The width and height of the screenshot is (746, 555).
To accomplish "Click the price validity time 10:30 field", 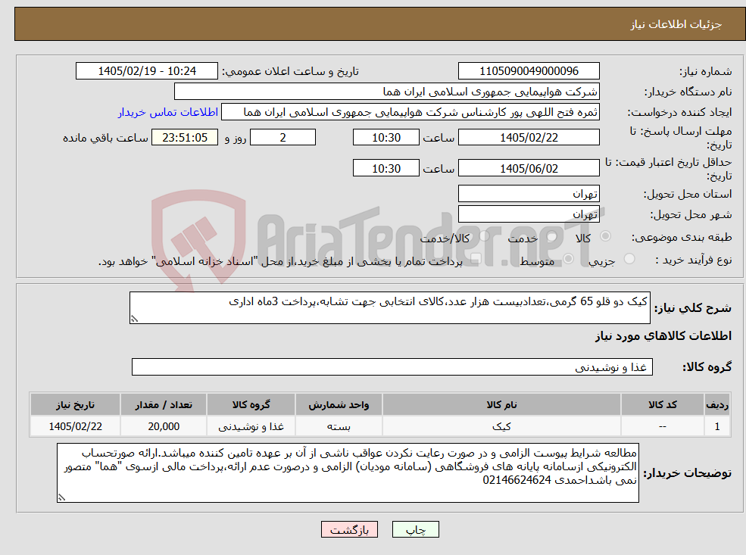I will 385,168.
